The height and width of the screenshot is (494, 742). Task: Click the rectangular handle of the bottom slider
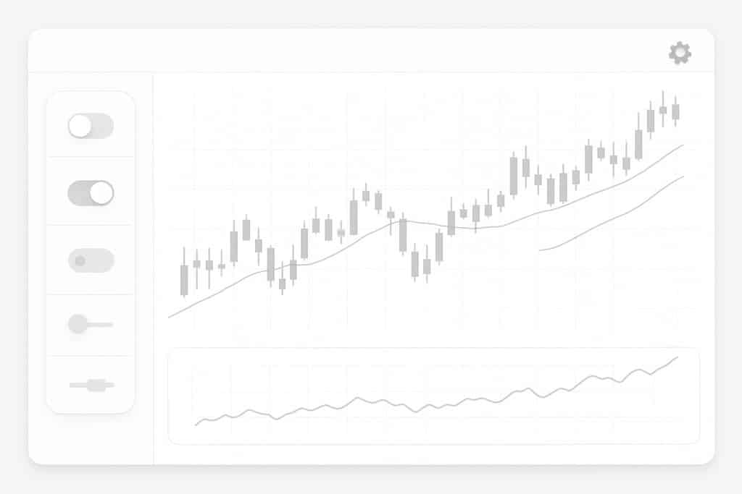click(x=96, y=385)
